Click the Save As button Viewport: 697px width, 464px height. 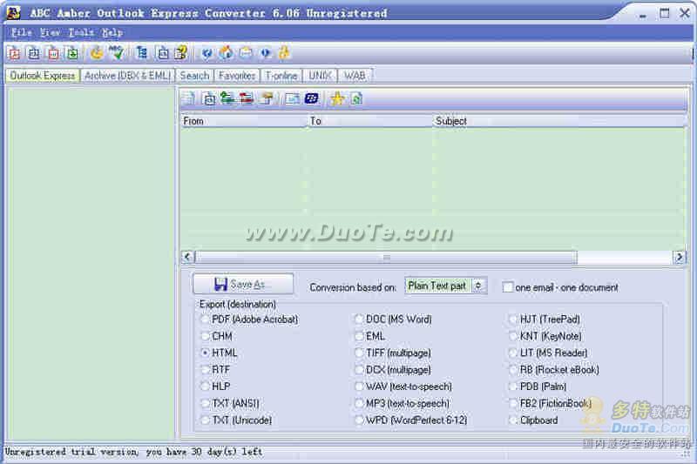click(x=243, y=284)
